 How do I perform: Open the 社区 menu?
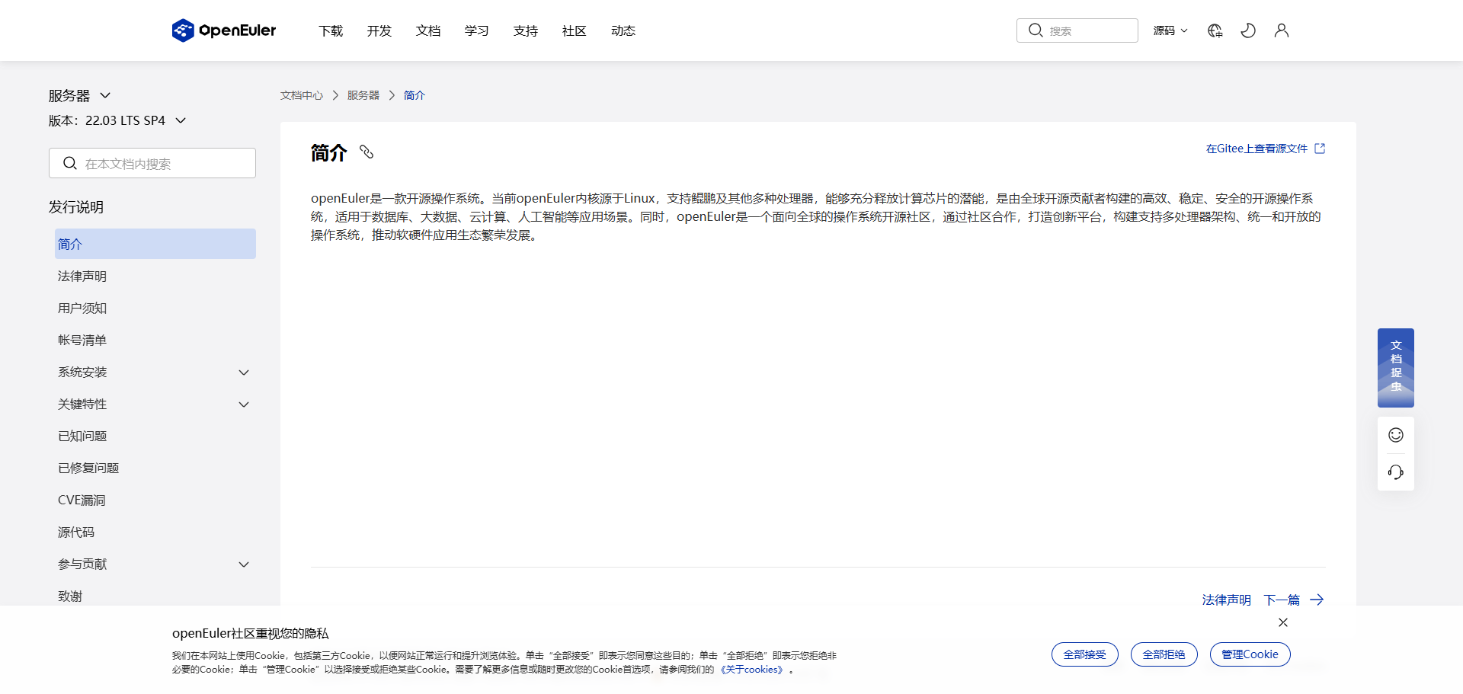(x=575, y=30)
